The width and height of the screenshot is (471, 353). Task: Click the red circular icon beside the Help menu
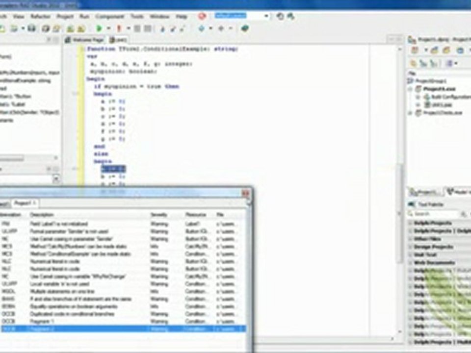click(202, 16)
